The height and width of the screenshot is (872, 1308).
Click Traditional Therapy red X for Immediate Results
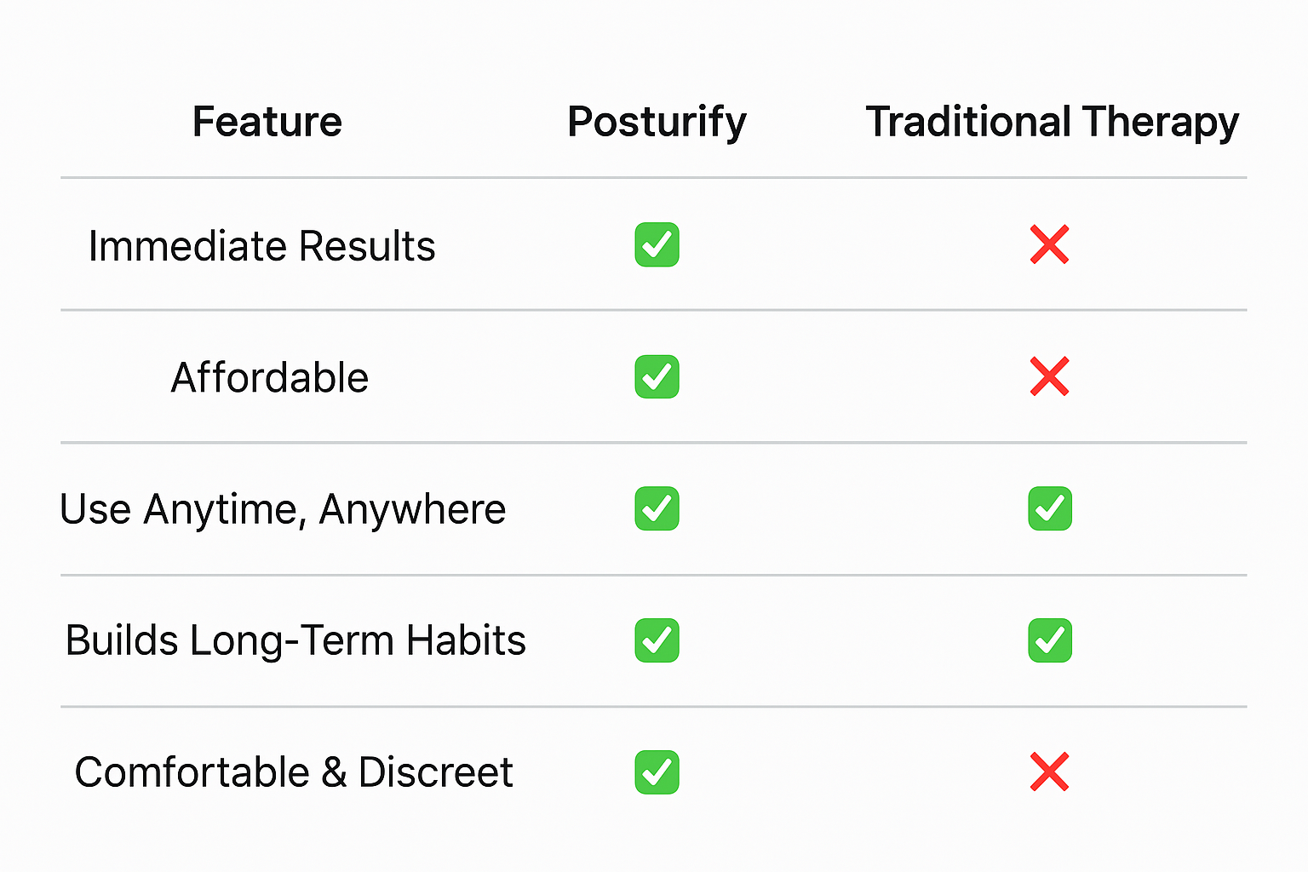click(1049, 245)
